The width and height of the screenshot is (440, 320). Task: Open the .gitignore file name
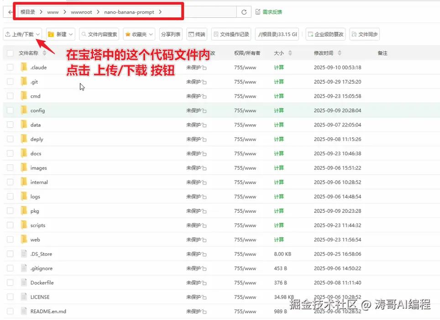tap(41, 268)
